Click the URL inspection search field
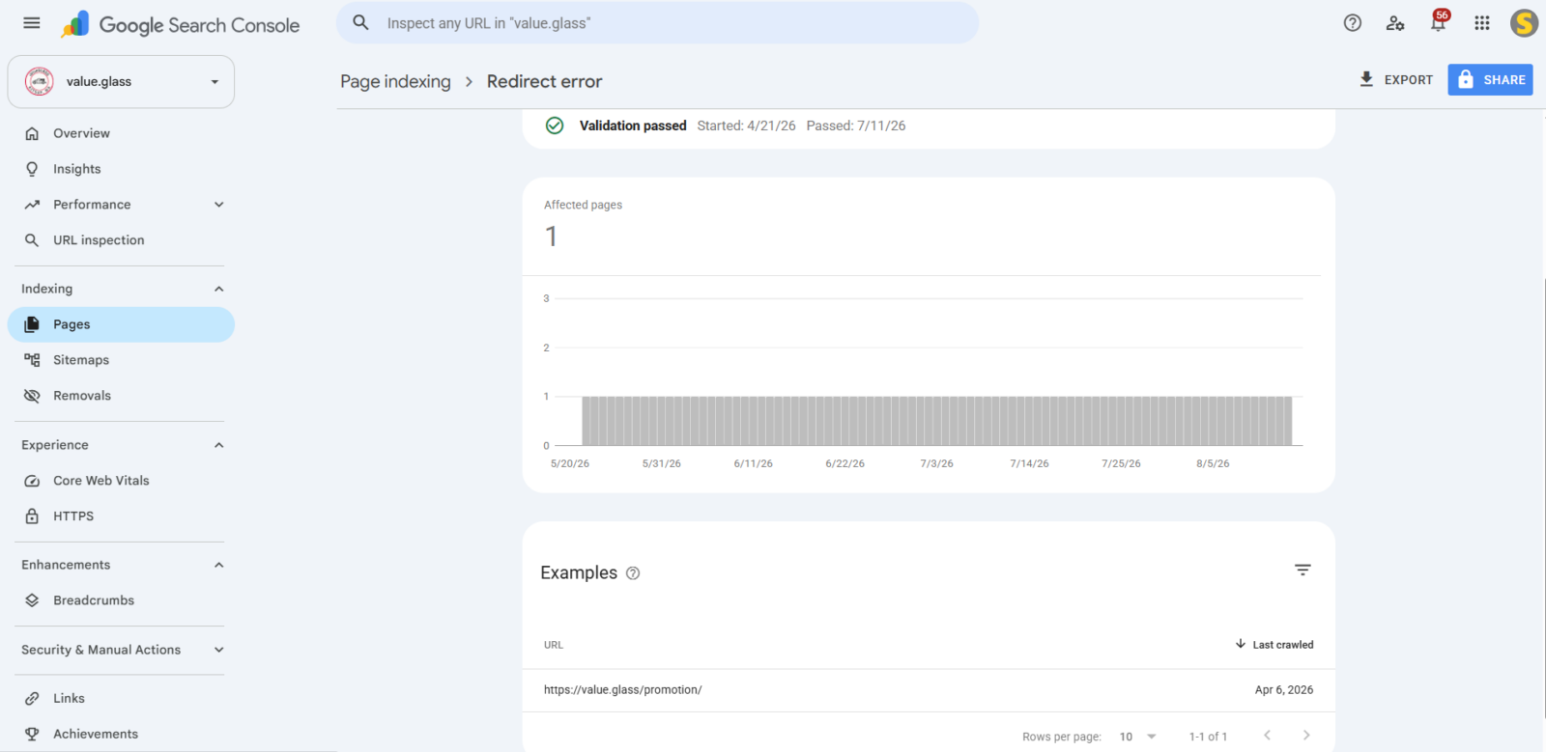The width and height of the screenshot is (1546, 752). (x=657, y=22)
